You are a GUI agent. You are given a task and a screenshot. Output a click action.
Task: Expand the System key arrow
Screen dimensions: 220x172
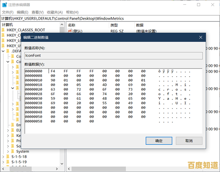[8, 151]
